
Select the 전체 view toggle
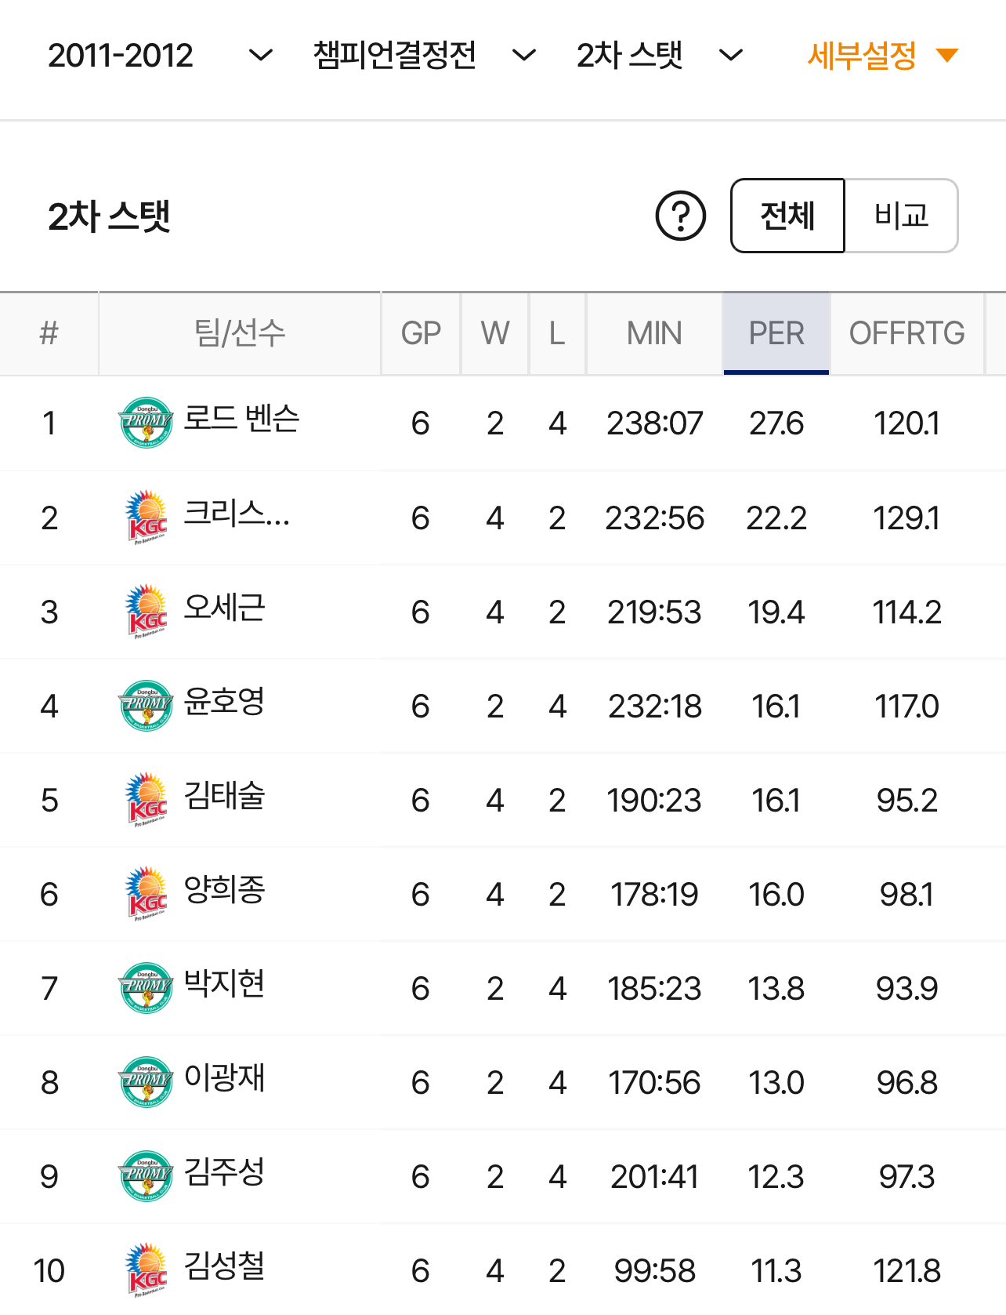coord(787,216)
